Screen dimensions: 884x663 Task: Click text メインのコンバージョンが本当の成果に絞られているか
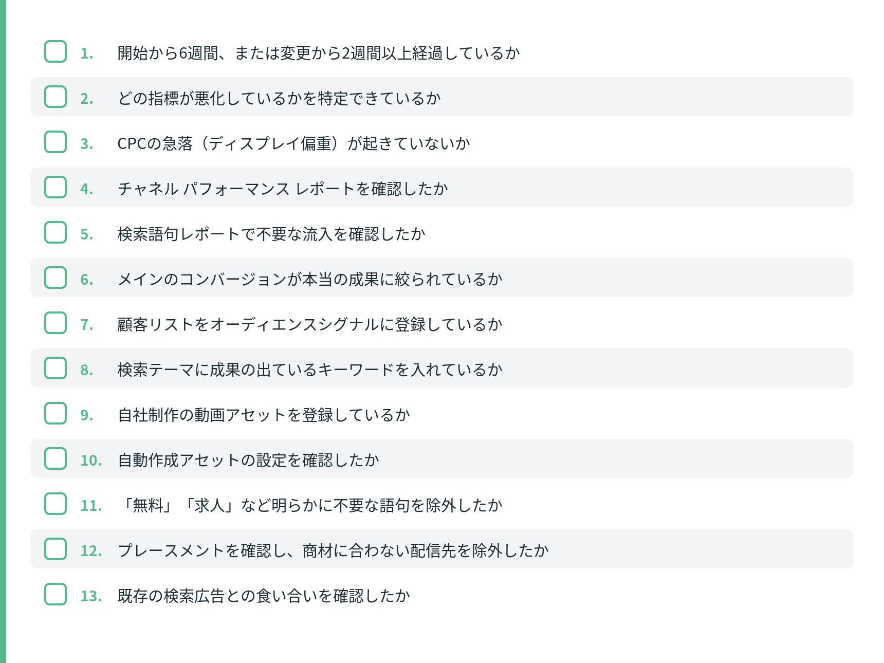click(x=310, y=279)
